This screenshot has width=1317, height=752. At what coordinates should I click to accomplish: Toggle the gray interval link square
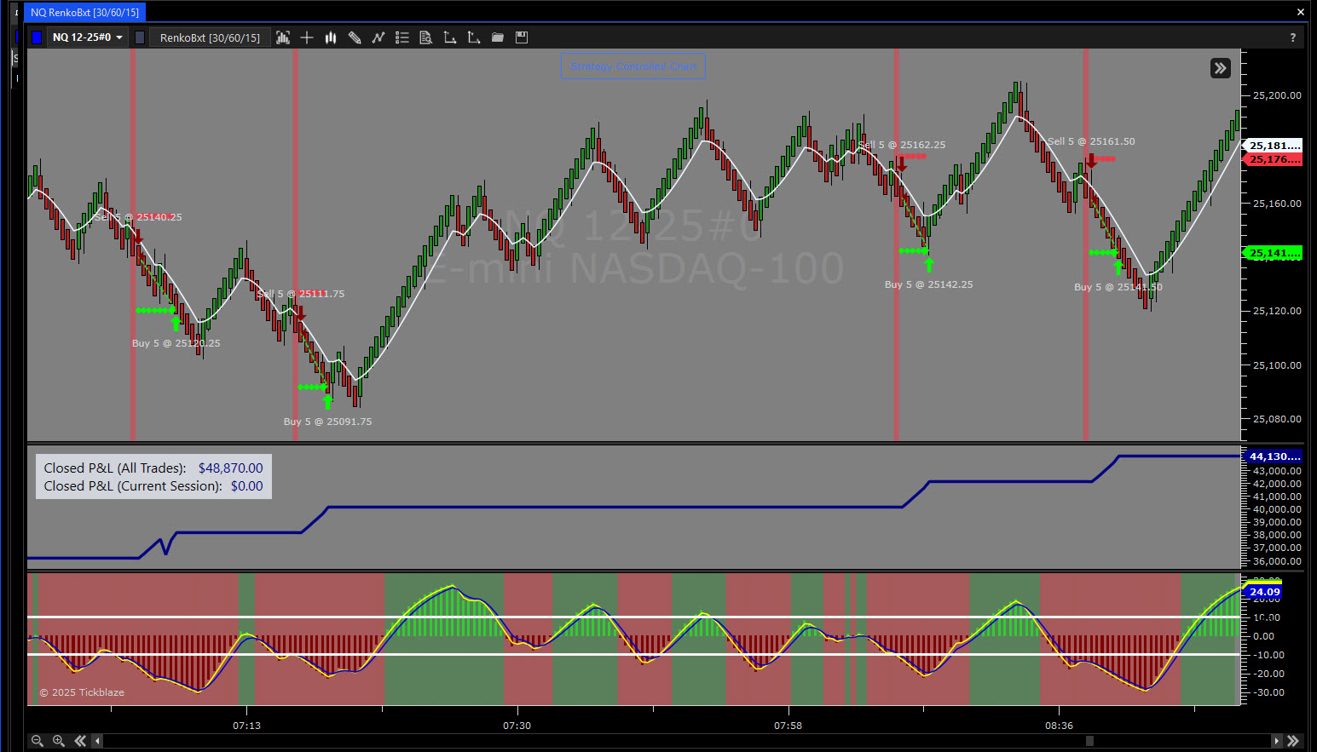pyautogui.click(x=140, y=37)
